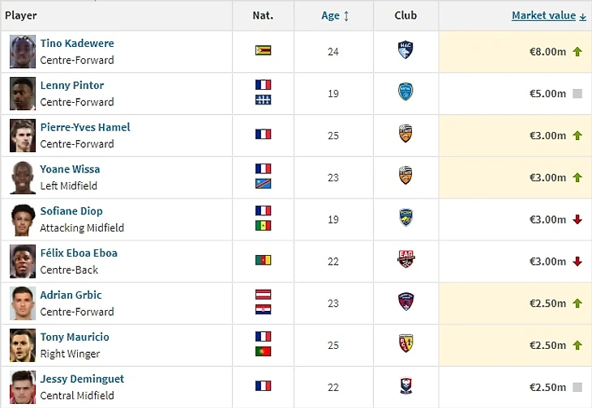Click Jessy Deminguet's club crest icon
Screen dimensions: 592x408
[x=405, y=386]
